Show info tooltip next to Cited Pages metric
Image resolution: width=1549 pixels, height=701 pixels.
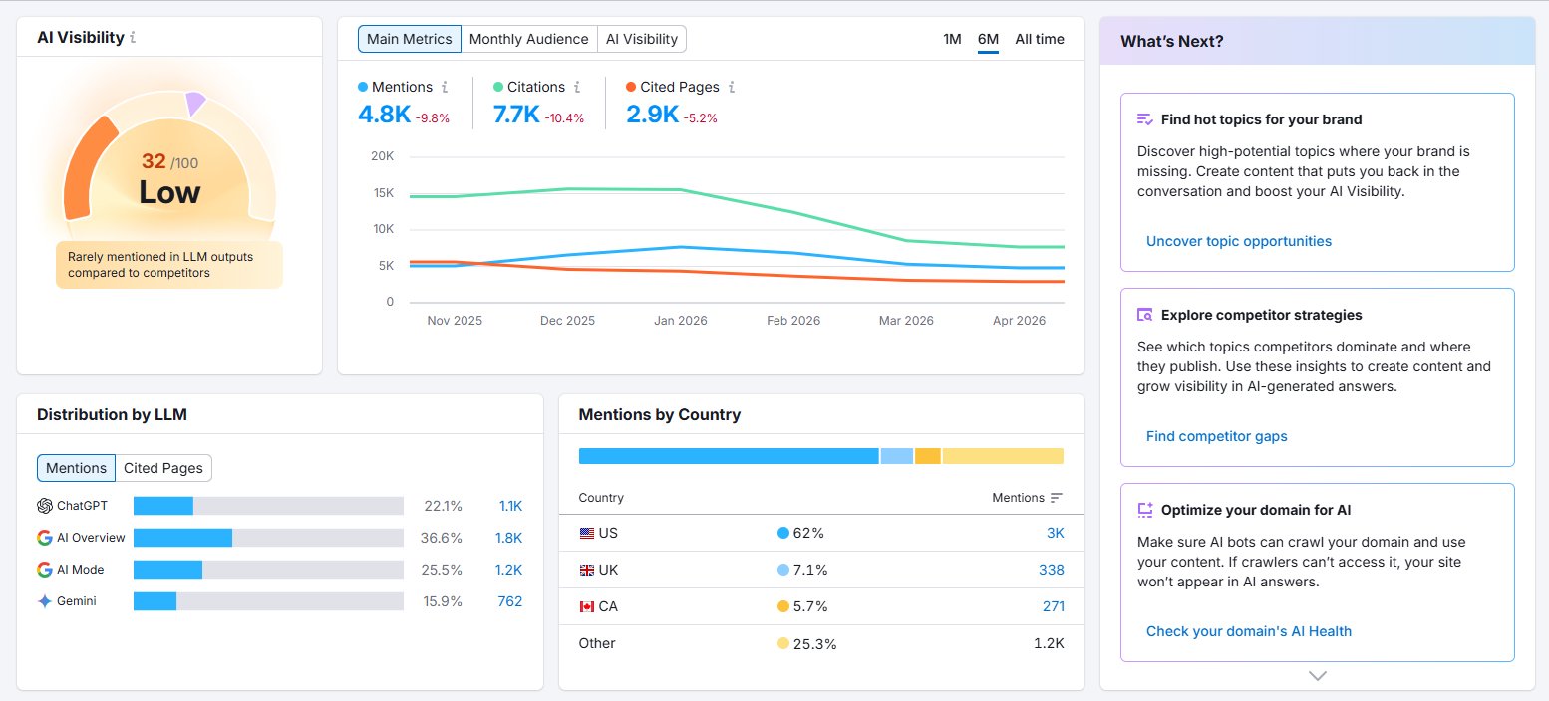tap(732, 87)
